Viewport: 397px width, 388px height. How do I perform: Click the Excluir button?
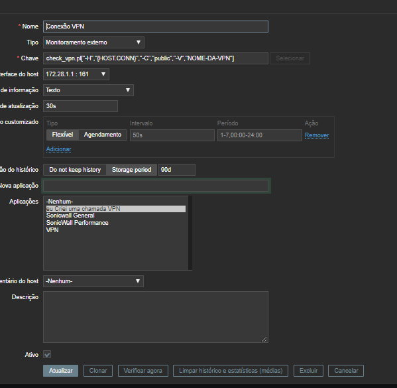(x=308, y=371)
